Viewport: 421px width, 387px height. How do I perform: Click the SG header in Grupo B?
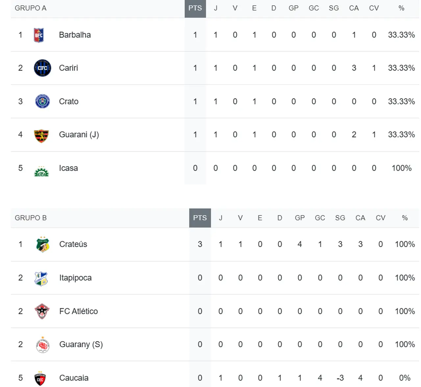[340, 218]
